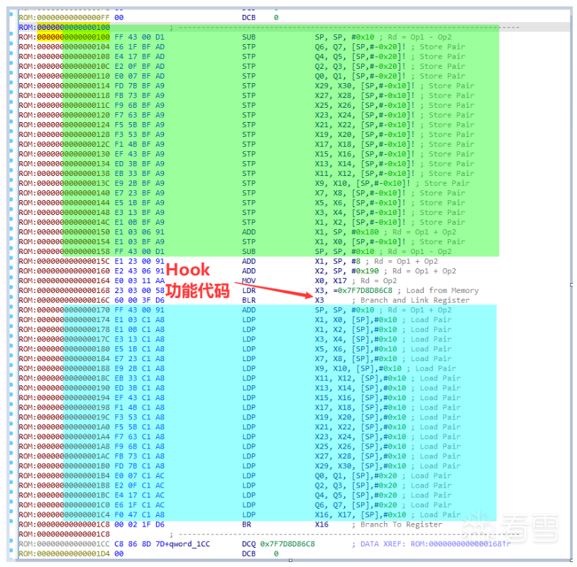Image resolution: width=577 pixels, height=567 pixels.
Task: Click address ROM:0000000000000100 SUB line
Action: (x=236, y=37)
